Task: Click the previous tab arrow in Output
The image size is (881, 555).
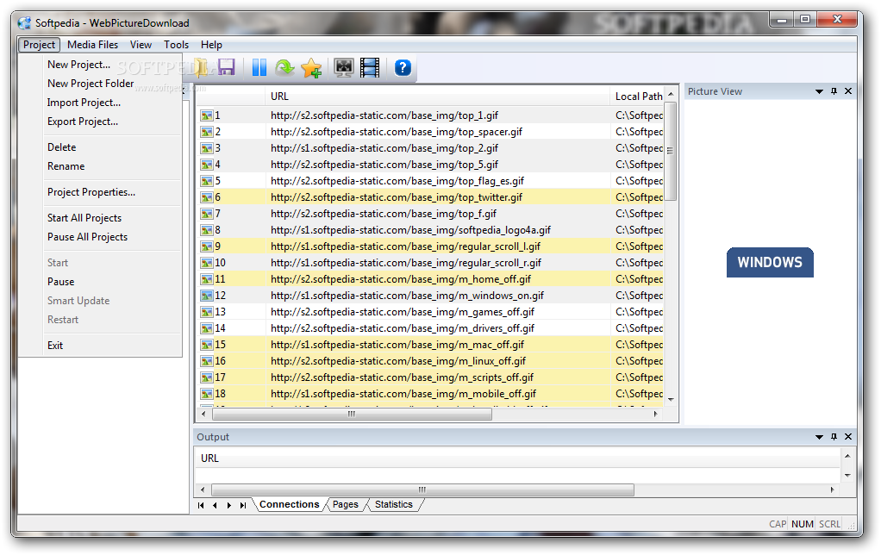Action: [215, 505]
